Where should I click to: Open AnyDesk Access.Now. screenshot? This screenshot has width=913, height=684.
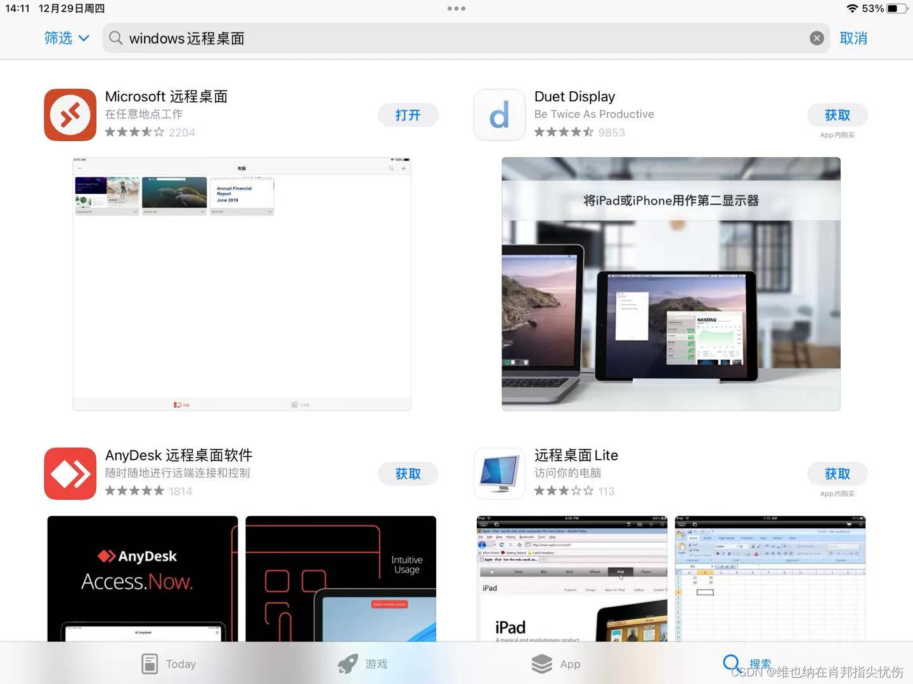click(143, 579)
